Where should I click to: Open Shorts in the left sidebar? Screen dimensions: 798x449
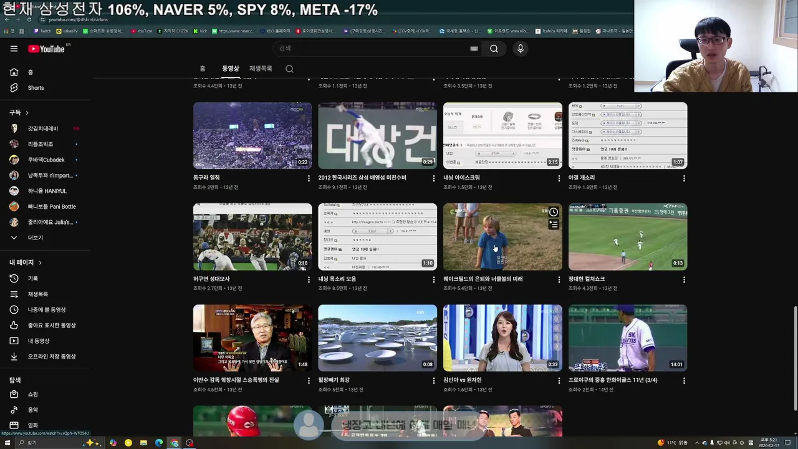point(45,88)
